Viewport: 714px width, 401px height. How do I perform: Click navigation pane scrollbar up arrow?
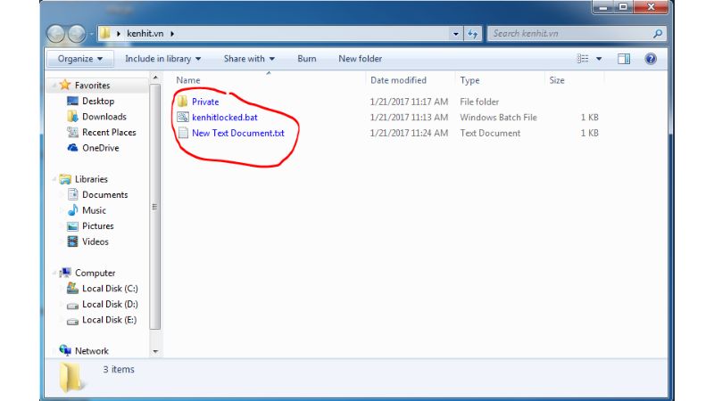[155, 78]
